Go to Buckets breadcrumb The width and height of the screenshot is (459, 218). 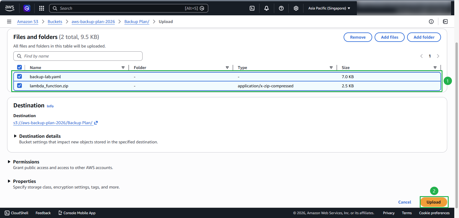55,22
